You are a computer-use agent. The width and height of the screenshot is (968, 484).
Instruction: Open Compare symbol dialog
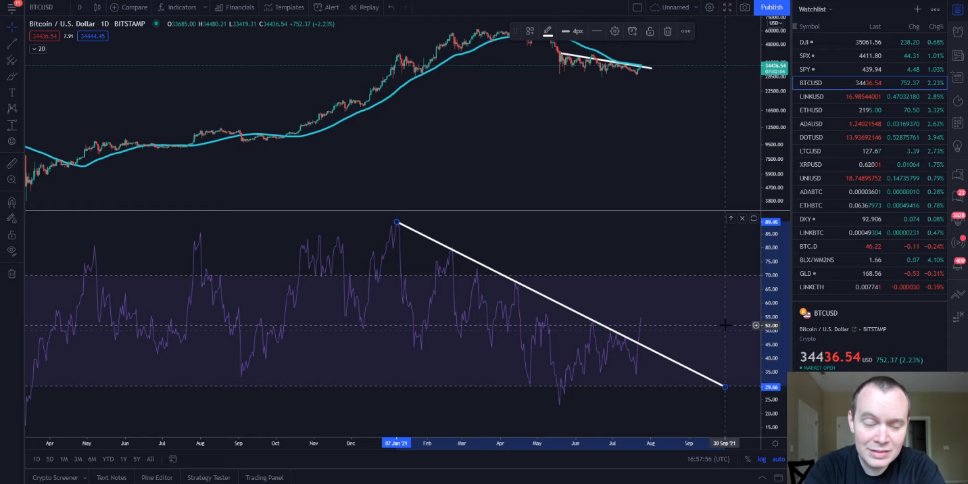click(129, 7)
